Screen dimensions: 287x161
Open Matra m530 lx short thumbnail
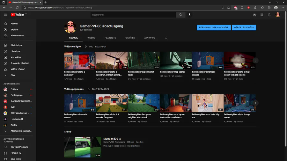point(83,147)
